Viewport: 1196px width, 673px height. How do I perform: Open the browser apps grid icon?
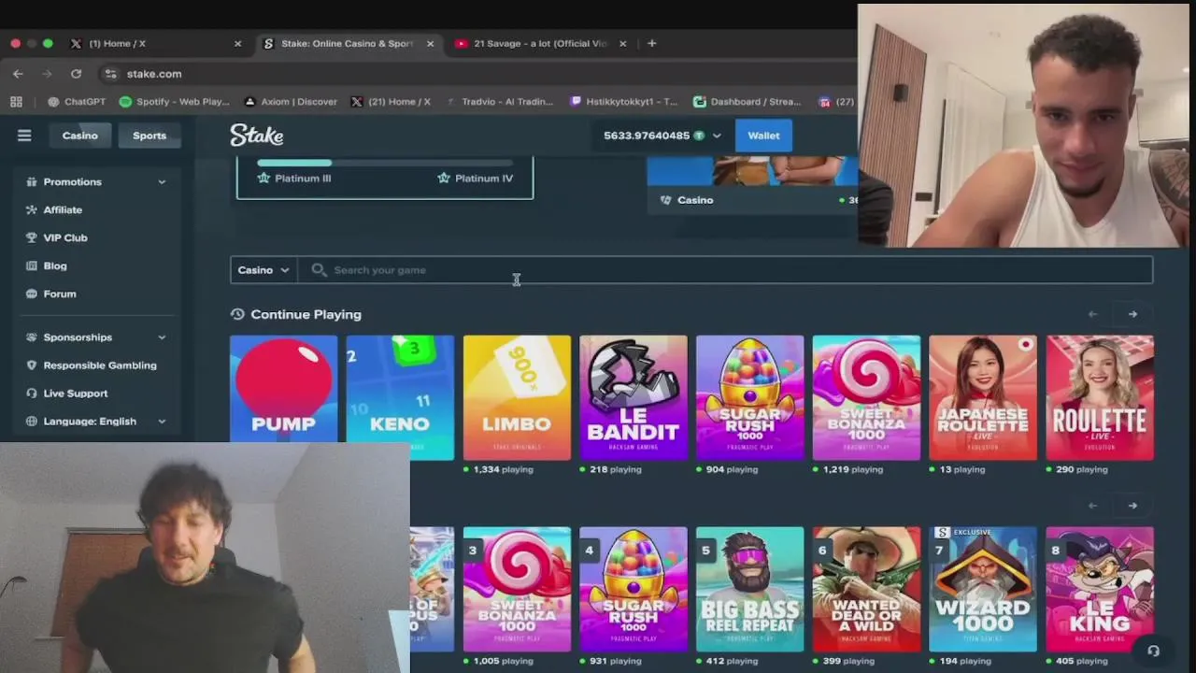[16, 102]
